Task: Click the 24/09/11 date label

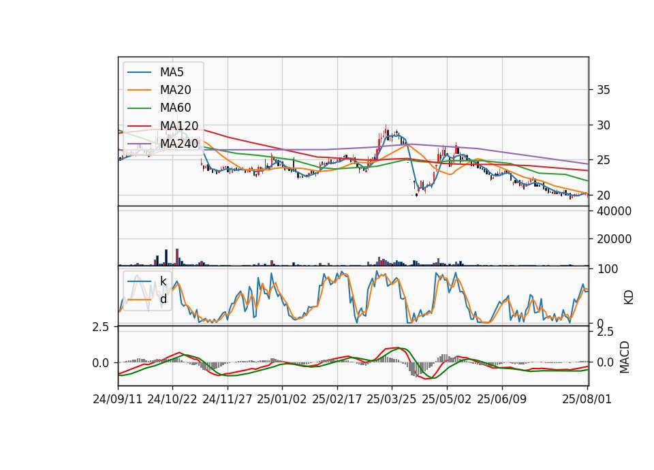Action: (x=118, y=399)
